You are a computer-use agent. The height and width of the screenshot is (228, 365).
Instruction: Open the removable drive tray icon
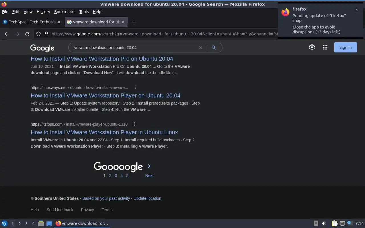tap(316, 223)
